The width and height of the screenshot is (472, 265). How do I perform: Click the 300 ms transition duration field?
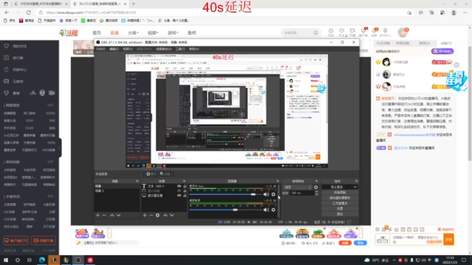coord(302,193)
